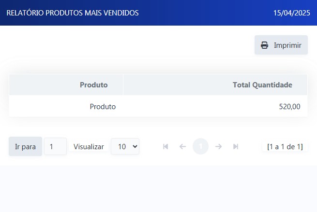Sort by the Produto column header
The width and height of the screenshot is (317, 212).
coord(93,85)
